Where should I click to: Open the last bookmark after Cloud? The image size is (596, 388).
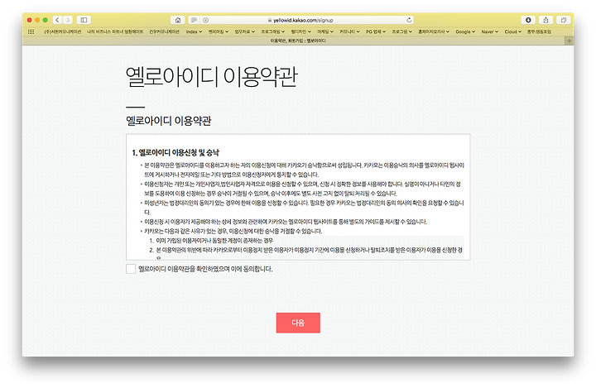click(539, 31)
